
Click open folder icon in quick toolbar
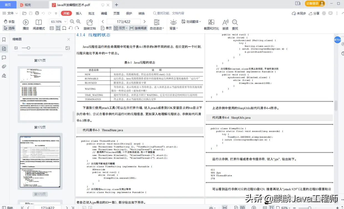point(24,13)
